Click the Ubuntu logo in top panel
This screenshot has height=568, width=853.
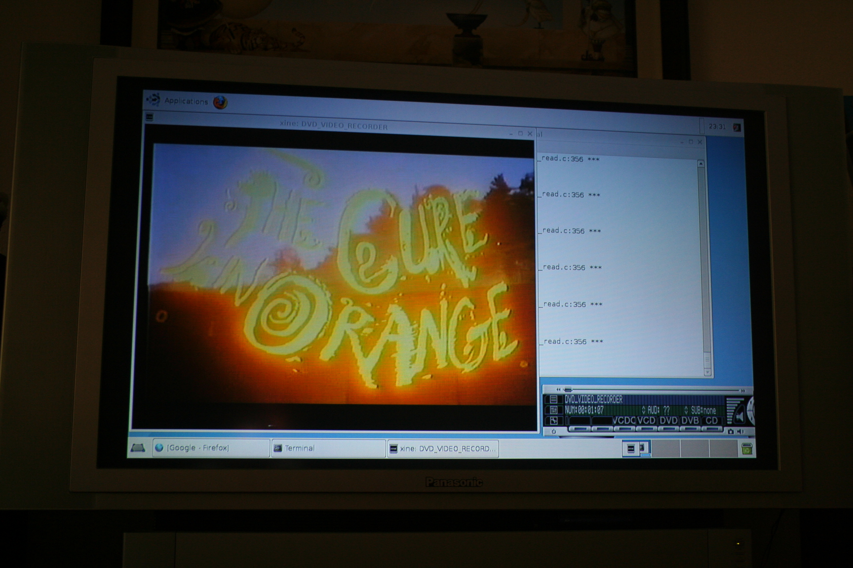tap(153, 100)
